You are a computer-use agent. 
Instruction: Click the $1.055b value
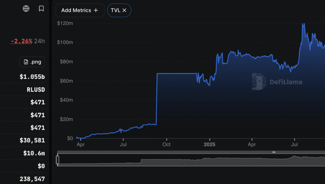[x=32, y=77]
